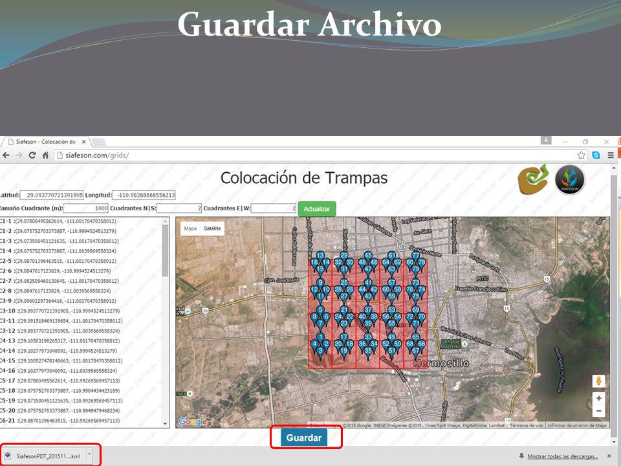Viewport: 621px width, 466px height.
Task: Click the Google logo on the map
Action: pyautogui.click(x=193, y=421)
